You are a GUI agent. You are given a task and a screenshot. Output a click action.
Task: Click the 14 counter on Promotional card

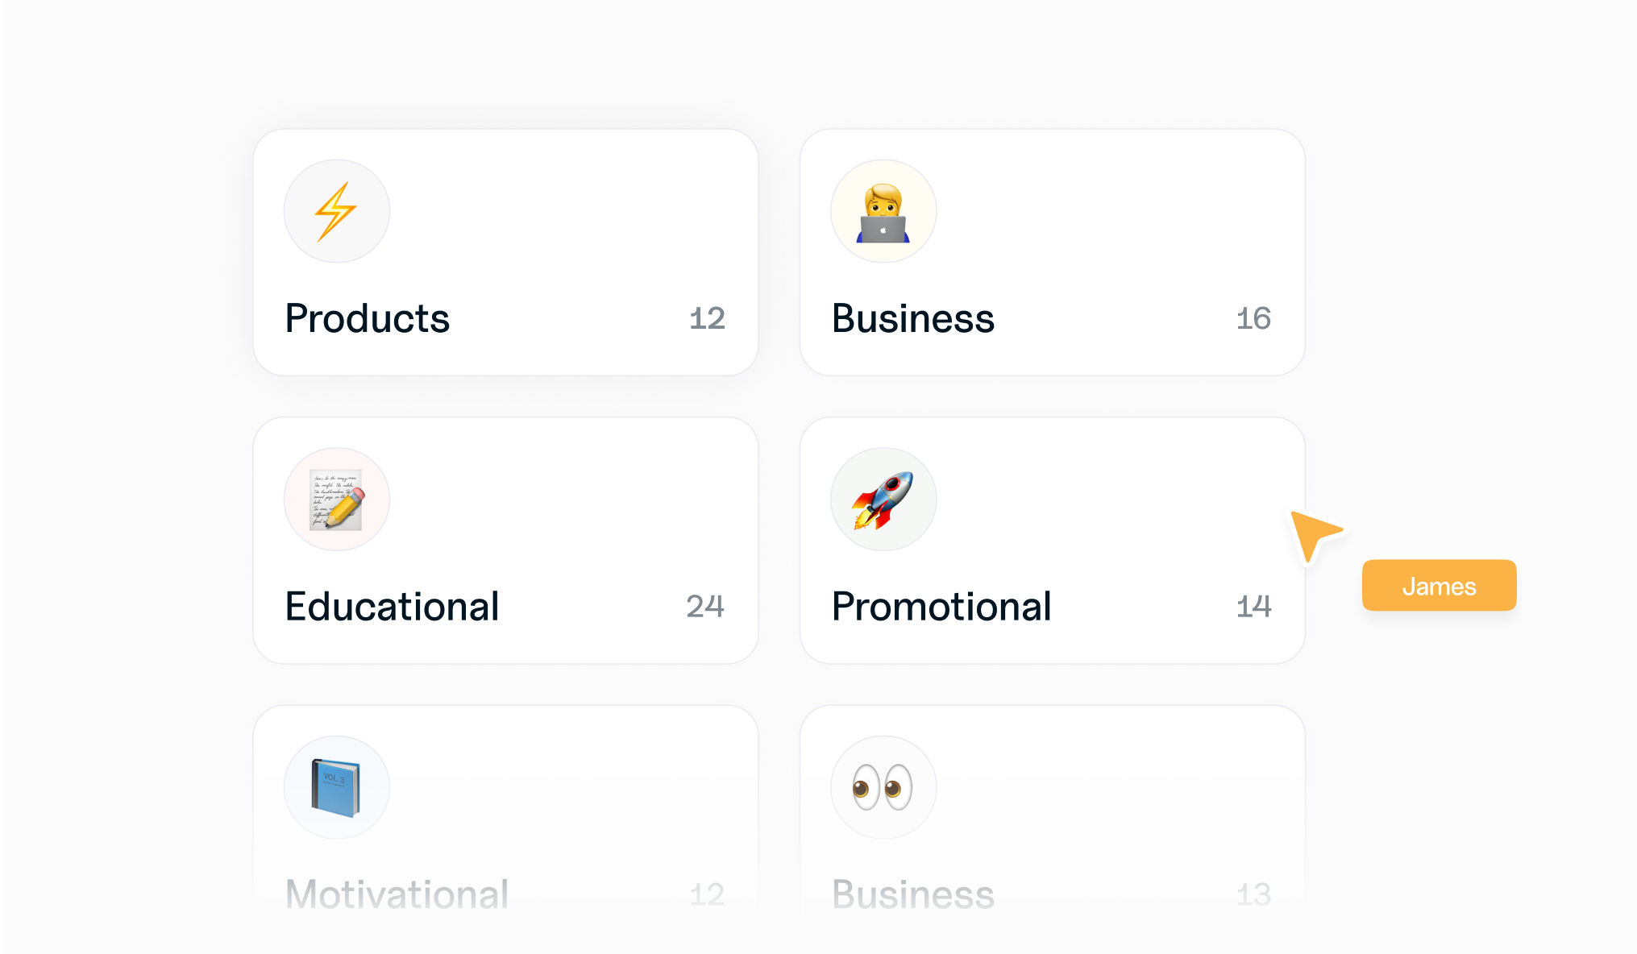(1252, 607)
